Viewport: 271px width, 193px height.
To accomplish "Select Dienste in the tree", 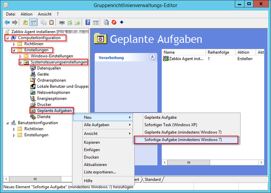I will tap(44, 117).
